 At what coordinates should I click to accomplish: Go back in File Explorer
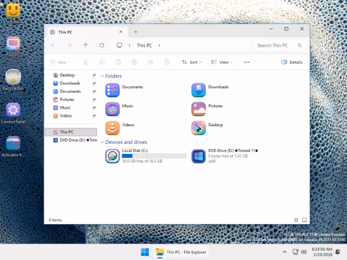(x=53, y=45)
